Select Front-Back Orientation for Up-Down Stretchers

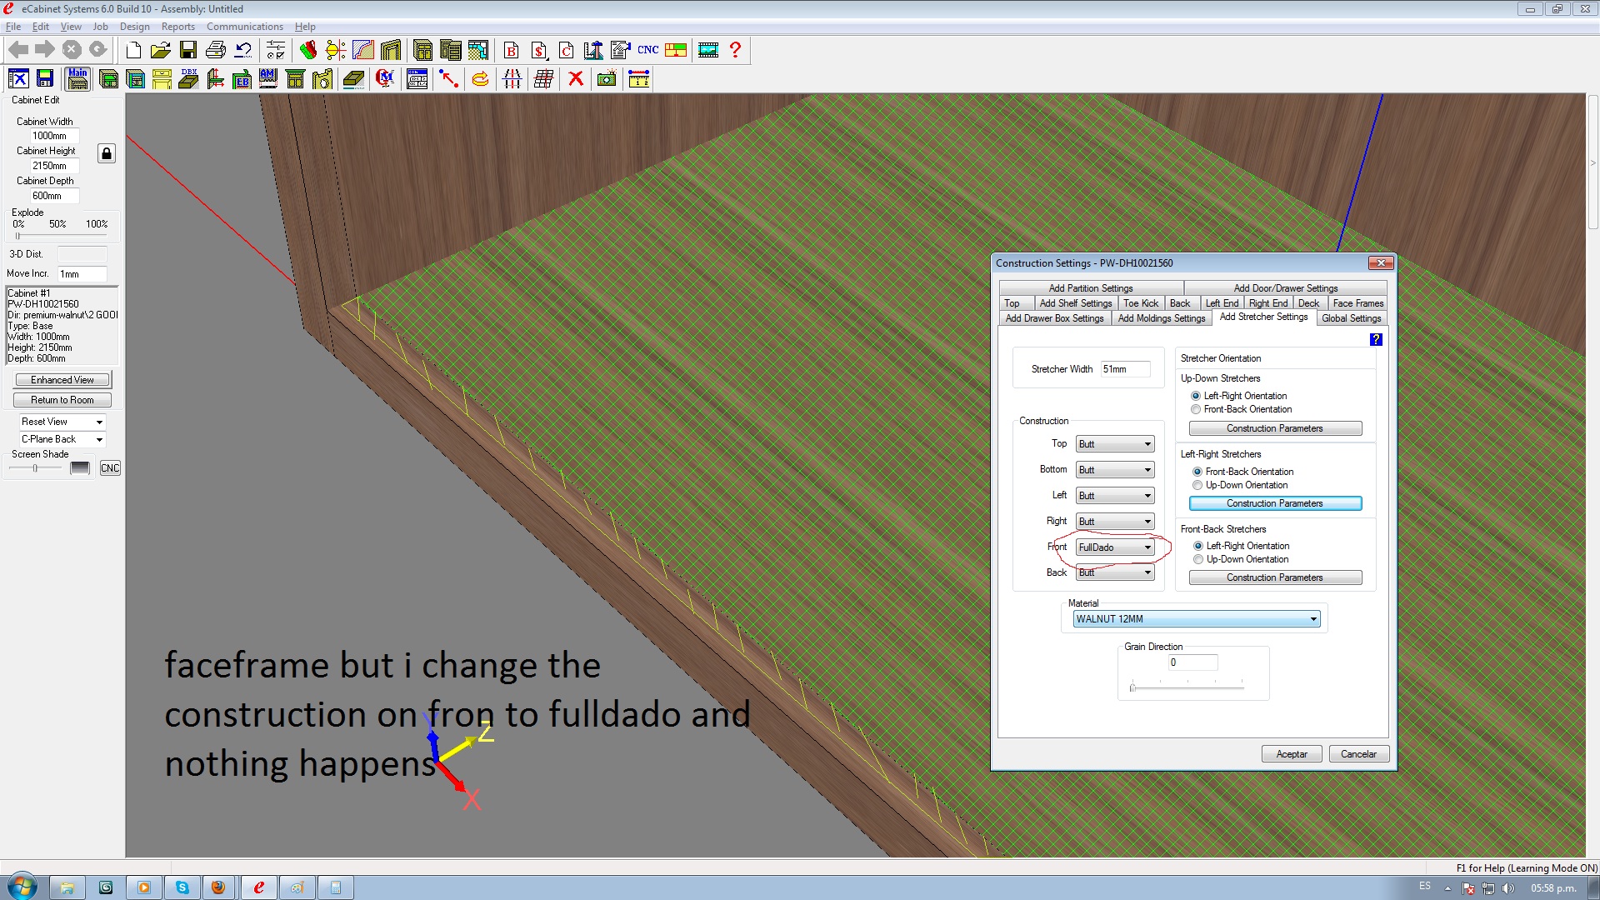(1197, 410)
